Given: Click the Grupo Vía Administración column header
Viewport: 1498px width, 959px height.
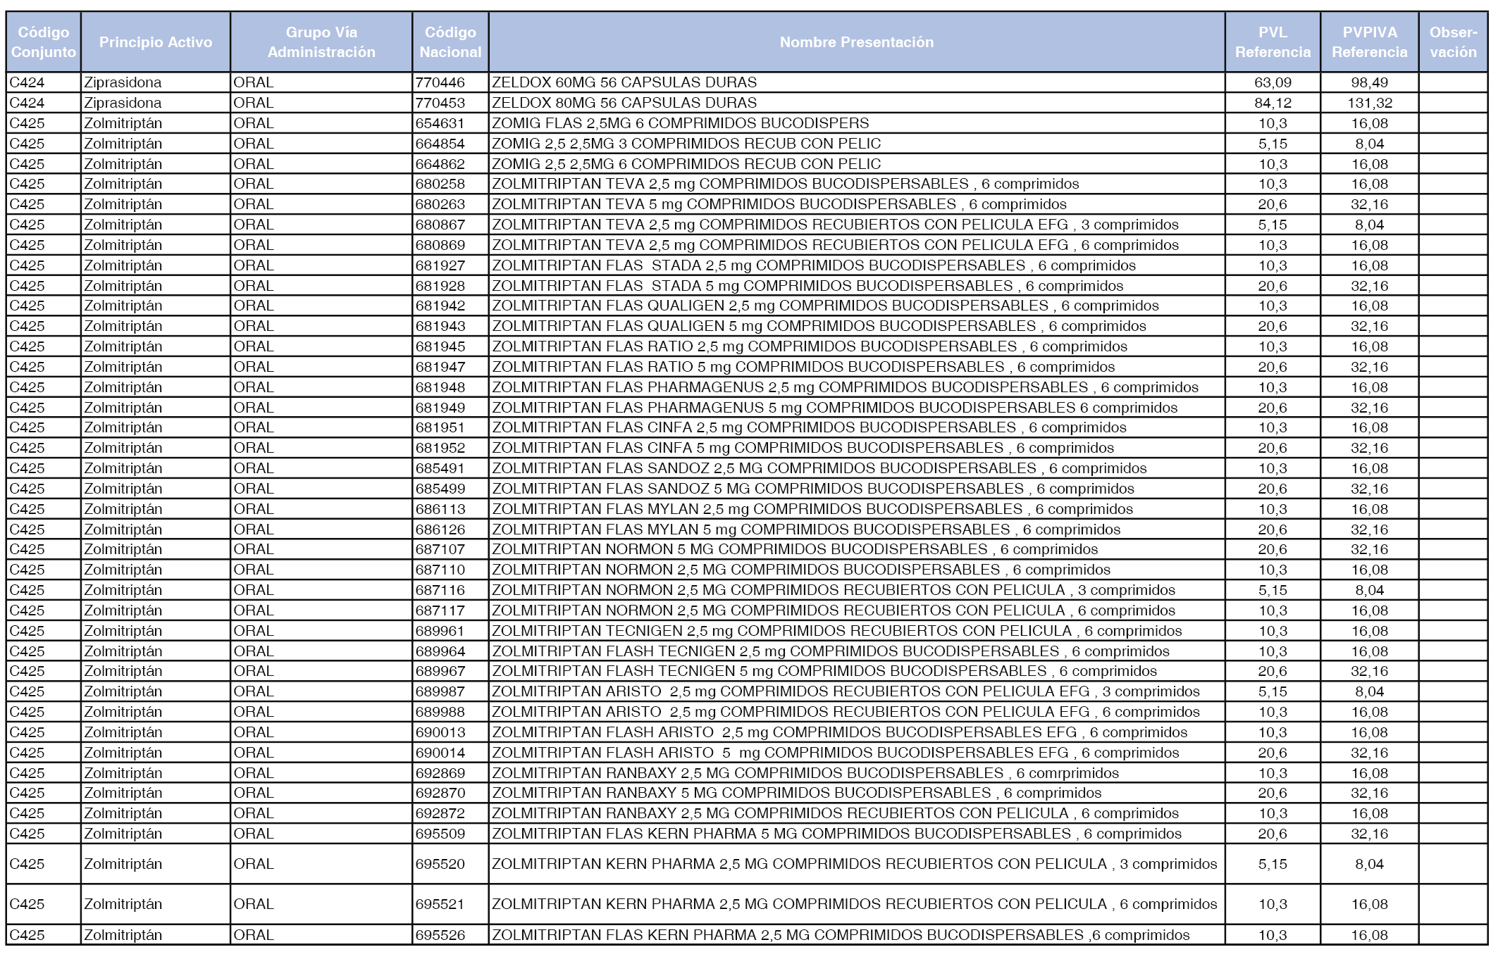Looking at the screenshot, I should 321,42.
